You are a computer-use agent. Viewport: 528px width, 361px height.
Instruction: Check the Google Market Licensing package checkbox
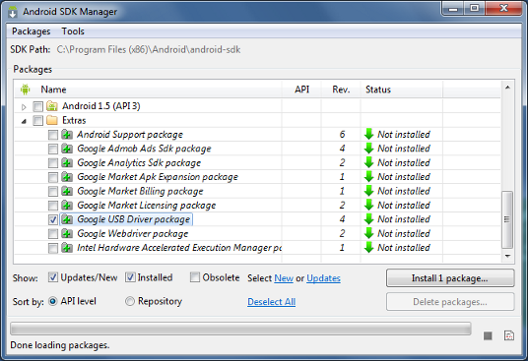pos(53,206)
